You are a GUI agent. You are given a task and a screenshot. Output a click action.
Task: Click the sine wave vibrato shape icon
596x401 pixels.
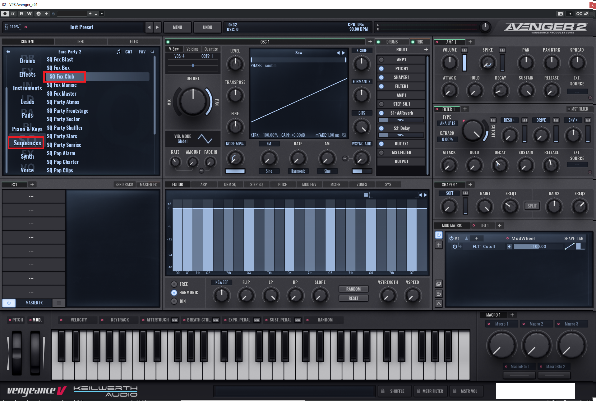pyautogui.click(x=205, y=139)
